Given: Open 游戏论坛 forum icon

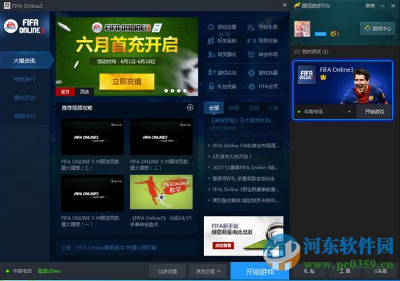Looking at the screenshot, I should tap(211, 72).
